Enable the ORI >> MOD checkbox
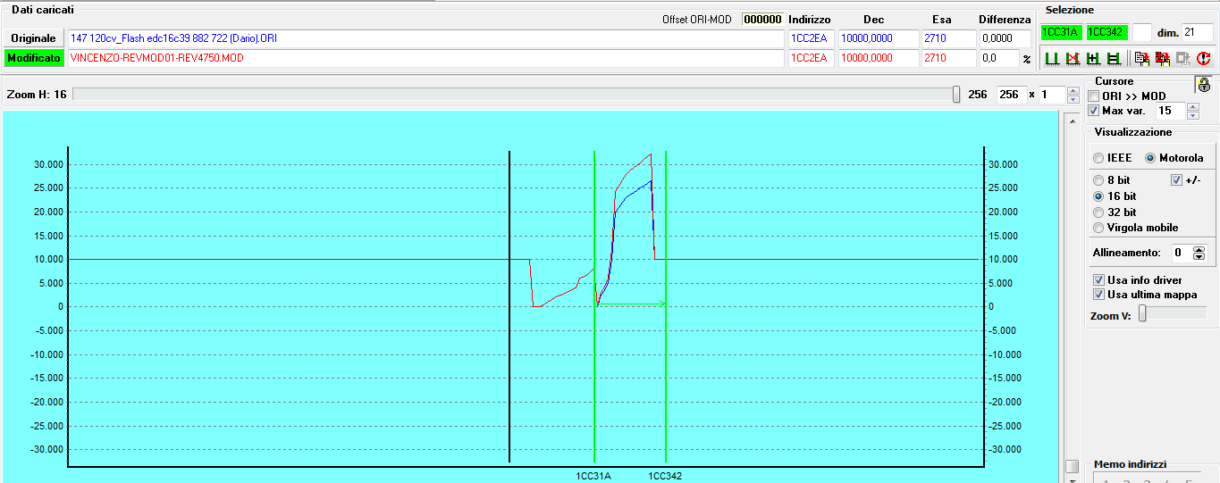This screenshot has height=483, width=1220. 1094,96
